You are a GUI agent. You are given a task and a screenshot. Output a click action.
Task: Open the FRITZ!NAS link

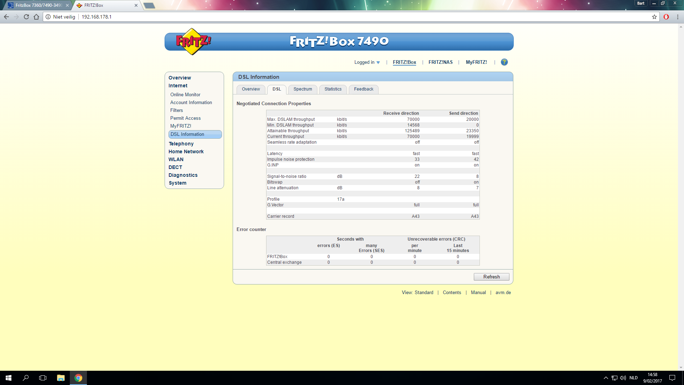click(x=440, y=62)
